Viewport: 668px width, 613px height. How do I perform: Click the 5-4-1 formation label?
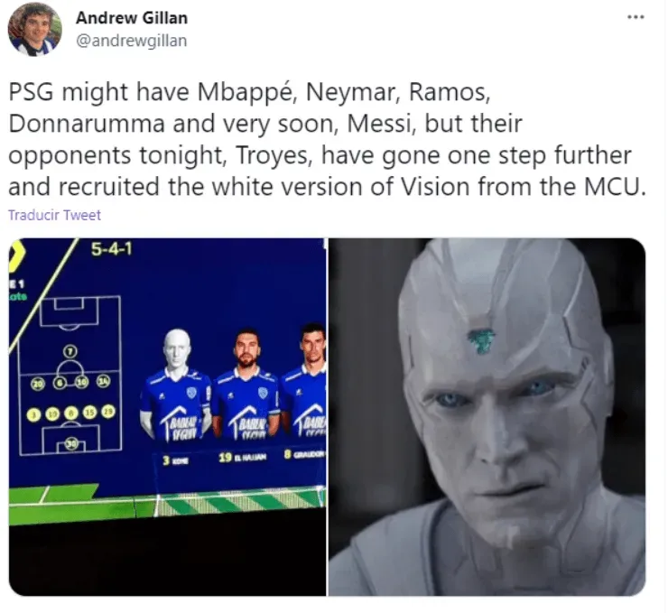[x=112, y=249]
